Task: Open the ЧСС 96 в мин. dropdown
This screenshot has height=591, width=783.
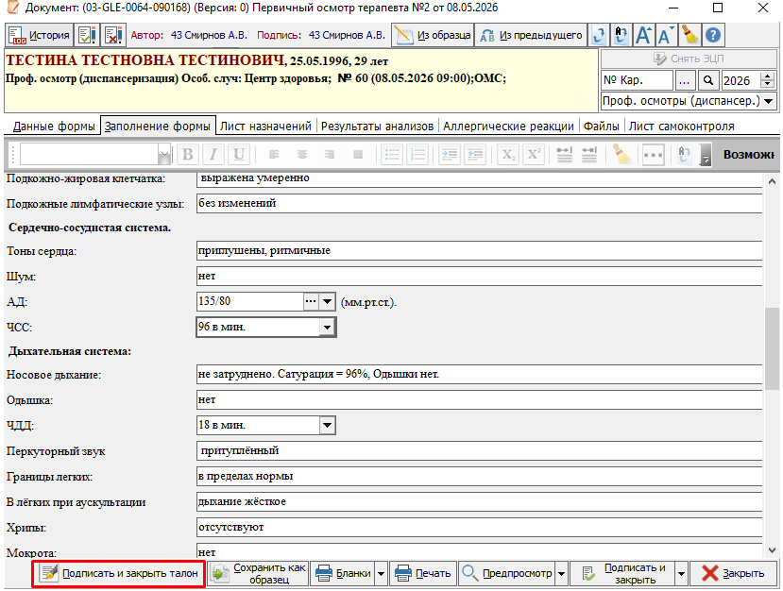Action: coord(327,328)
